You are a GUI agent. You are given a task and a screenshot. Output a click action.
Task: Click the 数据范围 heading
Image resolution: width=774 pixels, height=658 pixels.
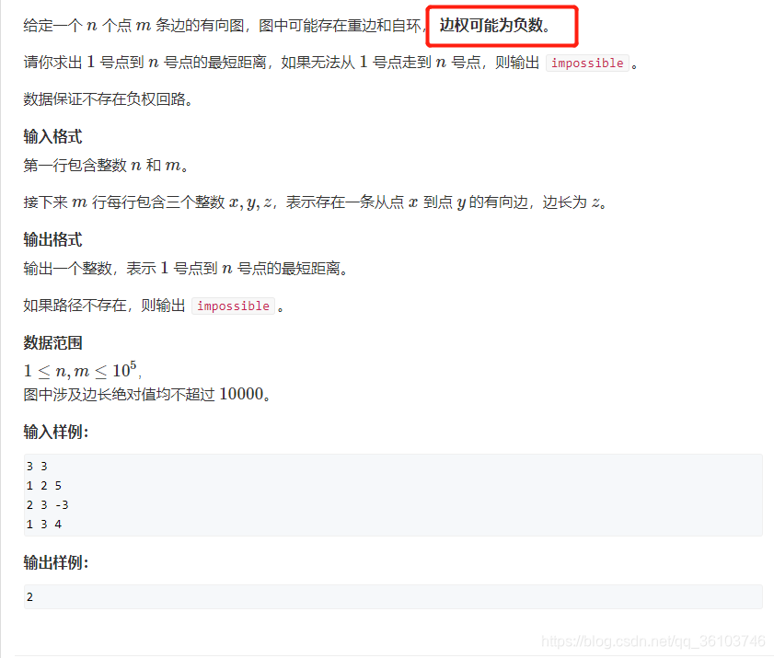tap(52, 342)
